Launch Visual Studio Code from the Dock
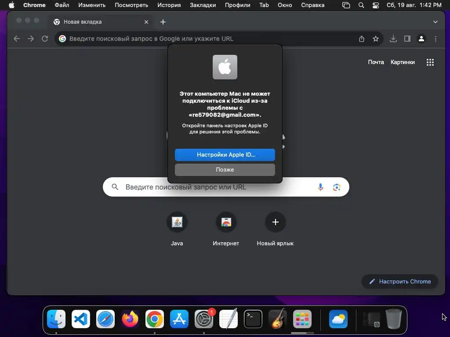Viewport: 450px width, 337px height. pyautogui.click(x=81, y=319)
